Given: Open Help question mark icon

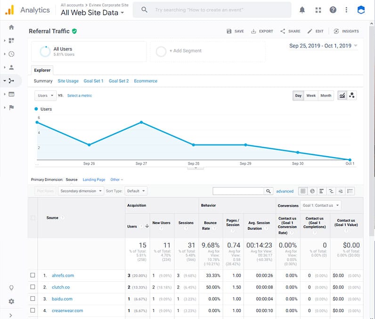Looking at the screenshot, I should tap(333, 10).
